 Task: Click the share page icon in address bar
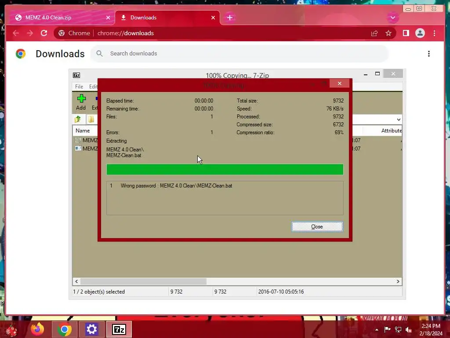(x=374, y=33)
